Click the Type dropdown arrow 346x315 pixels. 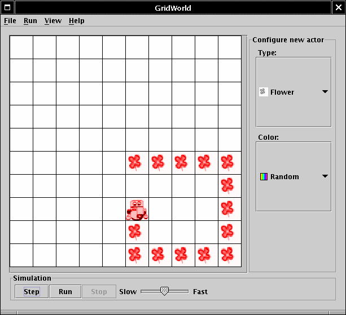pyautogui.click(x=325, y=92)
